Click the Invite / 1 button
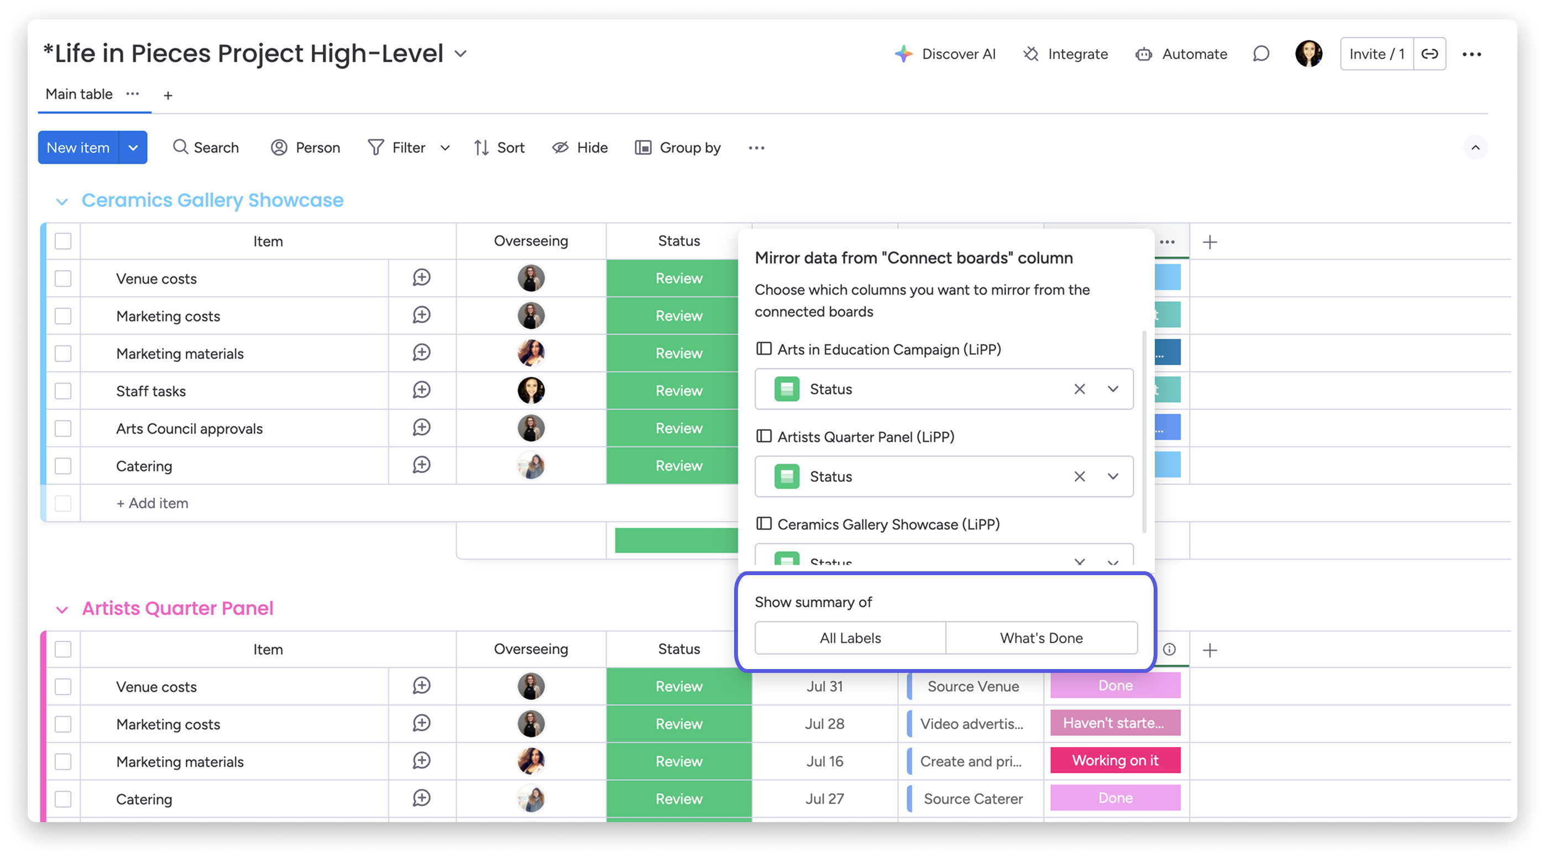Image resolution: width=1545 pixels, height=858 pixels. (1376, 54)
